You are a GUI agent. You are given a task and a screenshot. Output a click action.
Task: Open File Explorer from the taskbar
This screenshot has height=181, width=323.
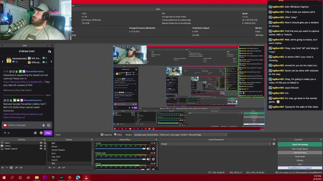37,178
